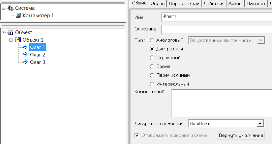Click the Объект 1 folder icon
Viewport: 272px width, 144px height.
(18, 40)
